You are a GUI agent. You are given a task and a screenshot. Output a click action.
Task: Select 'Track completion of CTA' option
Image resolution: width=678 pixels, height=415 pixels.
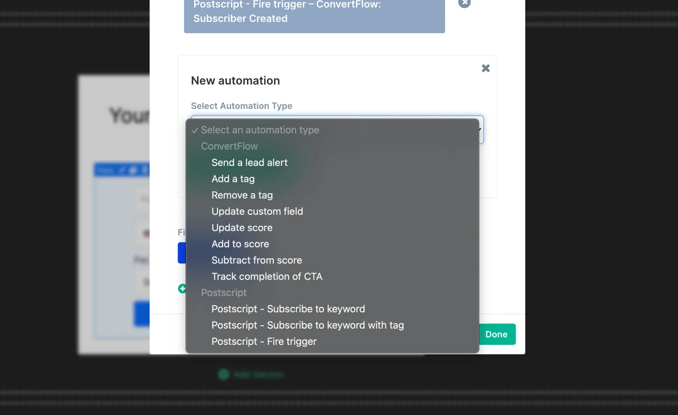pos(332,276)
